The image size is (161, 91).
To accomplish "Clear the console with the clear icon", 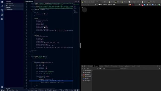I will point(85,68).
